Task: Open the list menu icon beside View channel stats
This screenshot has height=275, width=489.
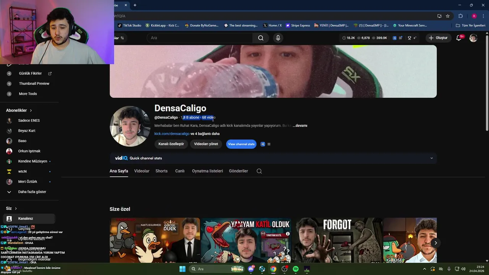Action: tap(269, 144)
